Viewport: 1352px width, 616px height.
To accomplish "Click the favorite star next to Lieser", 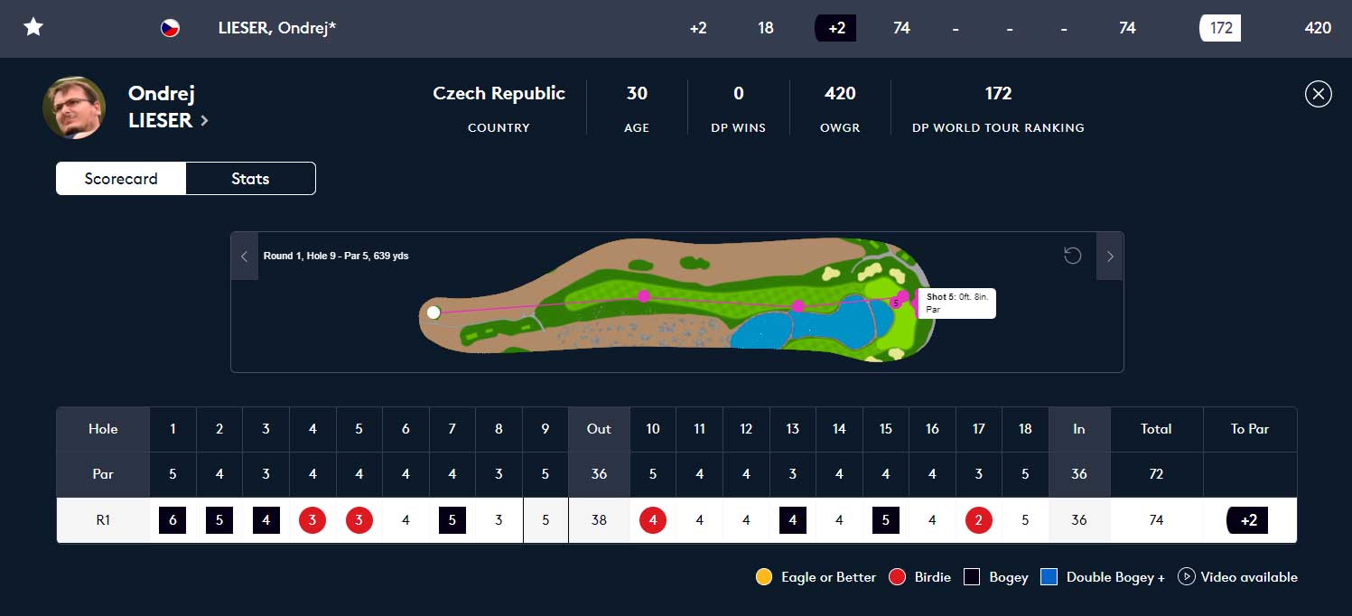I will point(33,27).
